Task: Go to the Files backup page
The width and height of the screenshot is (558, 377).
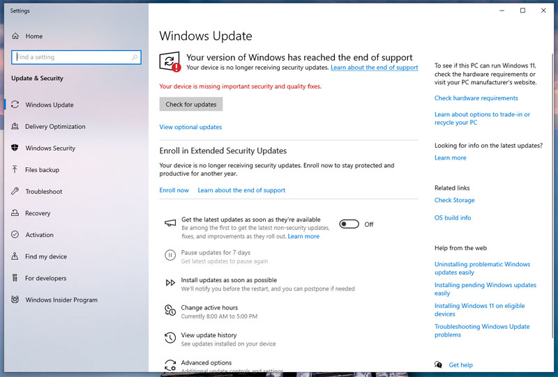Action: (x=42, y=169)
